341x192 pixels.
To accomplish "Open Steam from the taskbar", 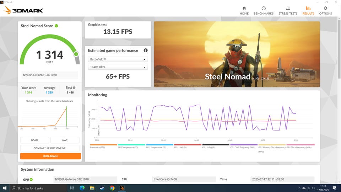I will (x=102, y=188).
